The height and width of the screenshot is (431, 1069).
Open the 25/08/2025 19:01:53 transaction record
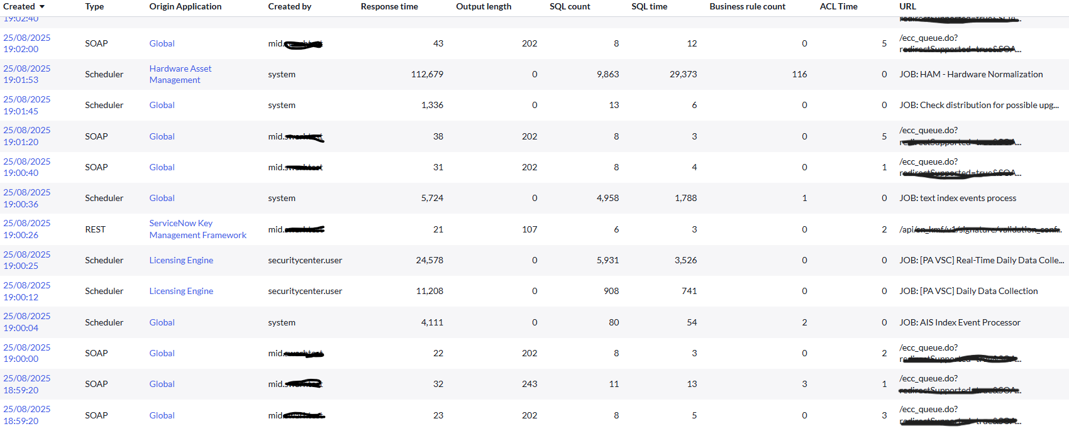point(27,74)
